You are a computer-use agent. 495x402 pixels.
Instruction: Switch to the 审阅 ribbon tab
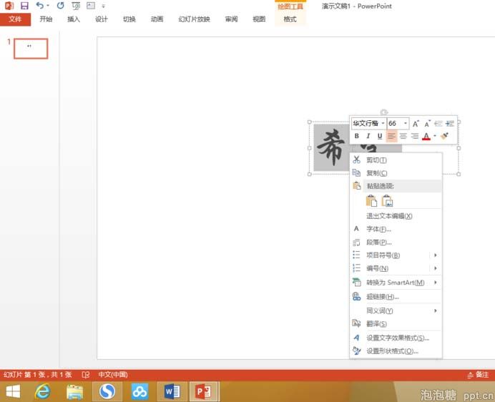231,19
